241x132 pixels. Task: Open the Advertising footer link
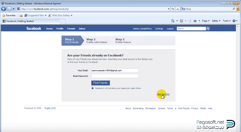pyautogui.click(x=138, y=108)
